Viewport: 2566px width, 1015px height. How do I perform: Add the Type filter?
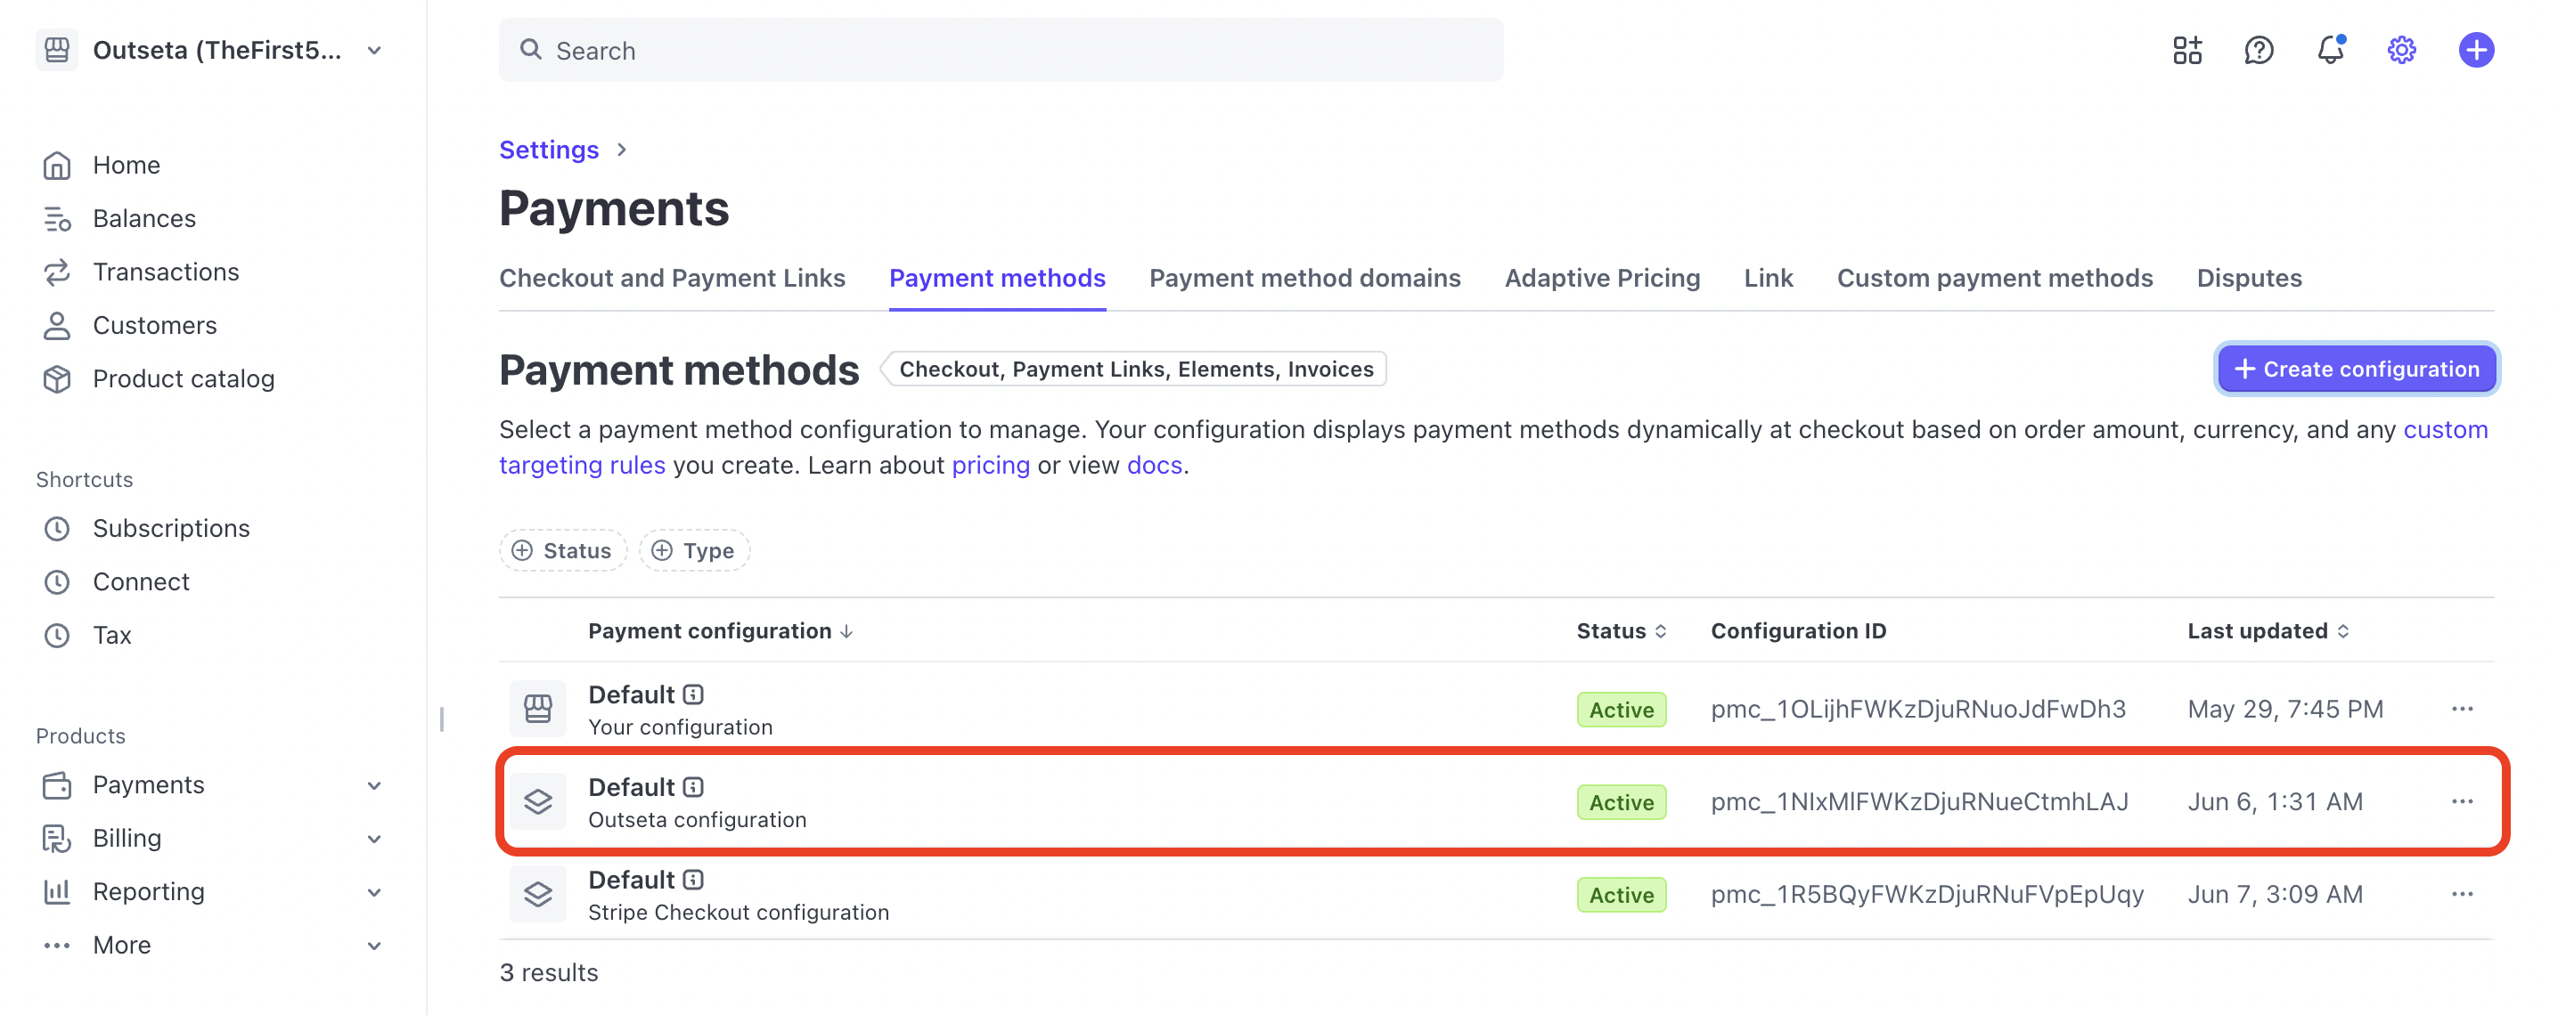[x=694, y=550]
